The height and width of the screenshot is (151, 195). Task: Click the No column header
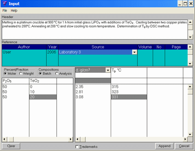159,47
